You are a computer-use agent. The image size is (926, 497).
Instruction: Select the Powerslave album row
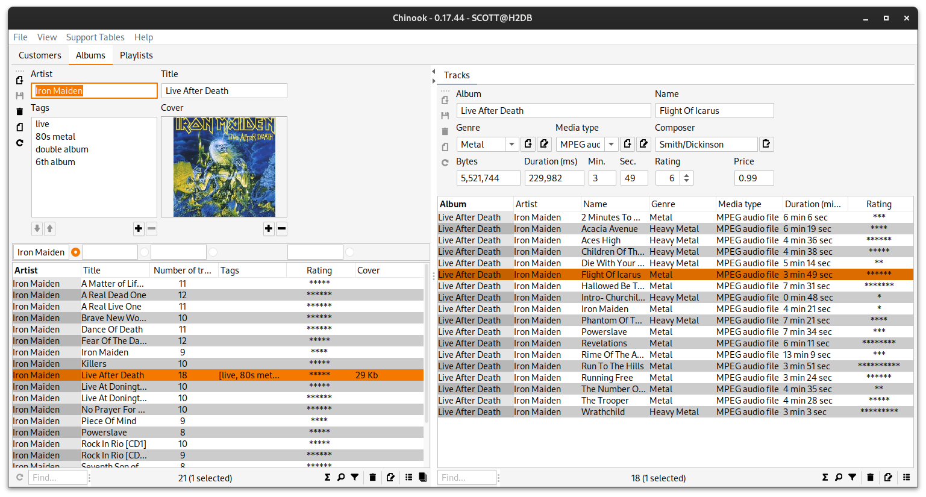(104, 433)
